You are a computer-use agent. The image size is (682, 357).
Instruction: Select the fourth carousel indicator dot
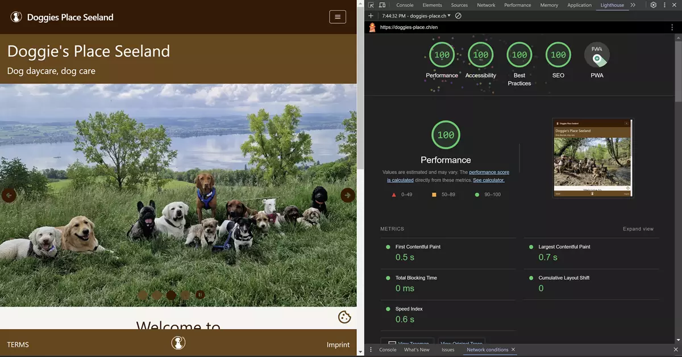(x=185, y=295)
